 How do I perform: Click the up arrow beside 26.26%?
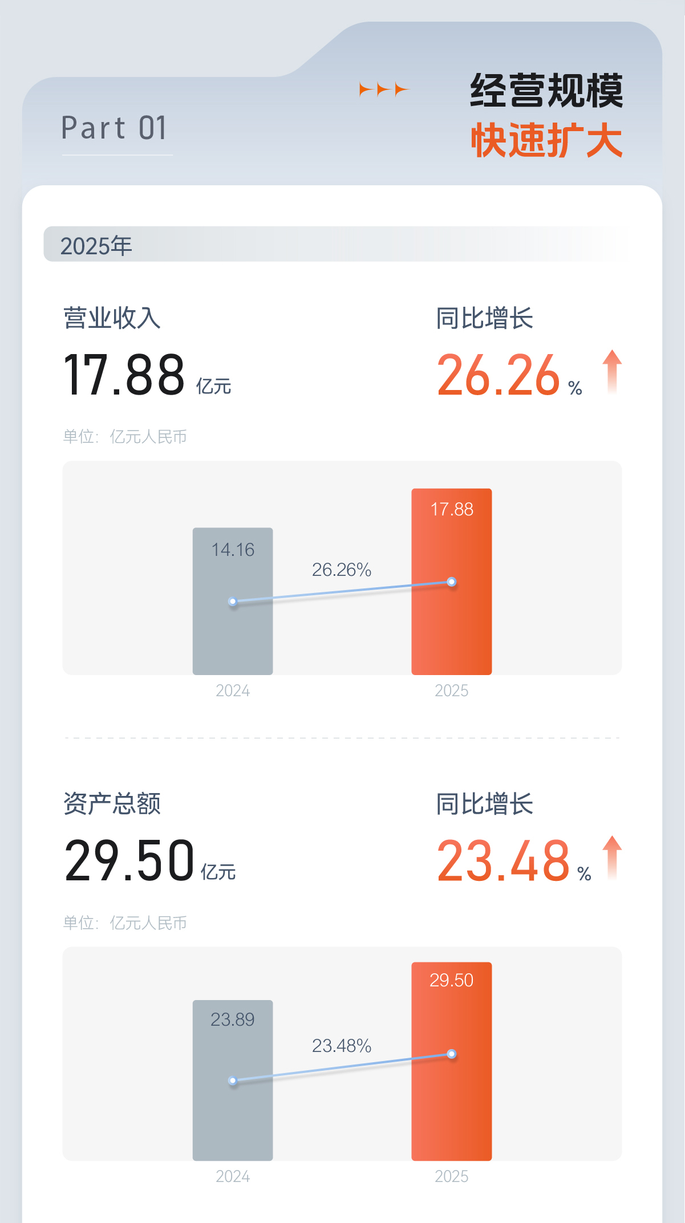click(612, 372)
